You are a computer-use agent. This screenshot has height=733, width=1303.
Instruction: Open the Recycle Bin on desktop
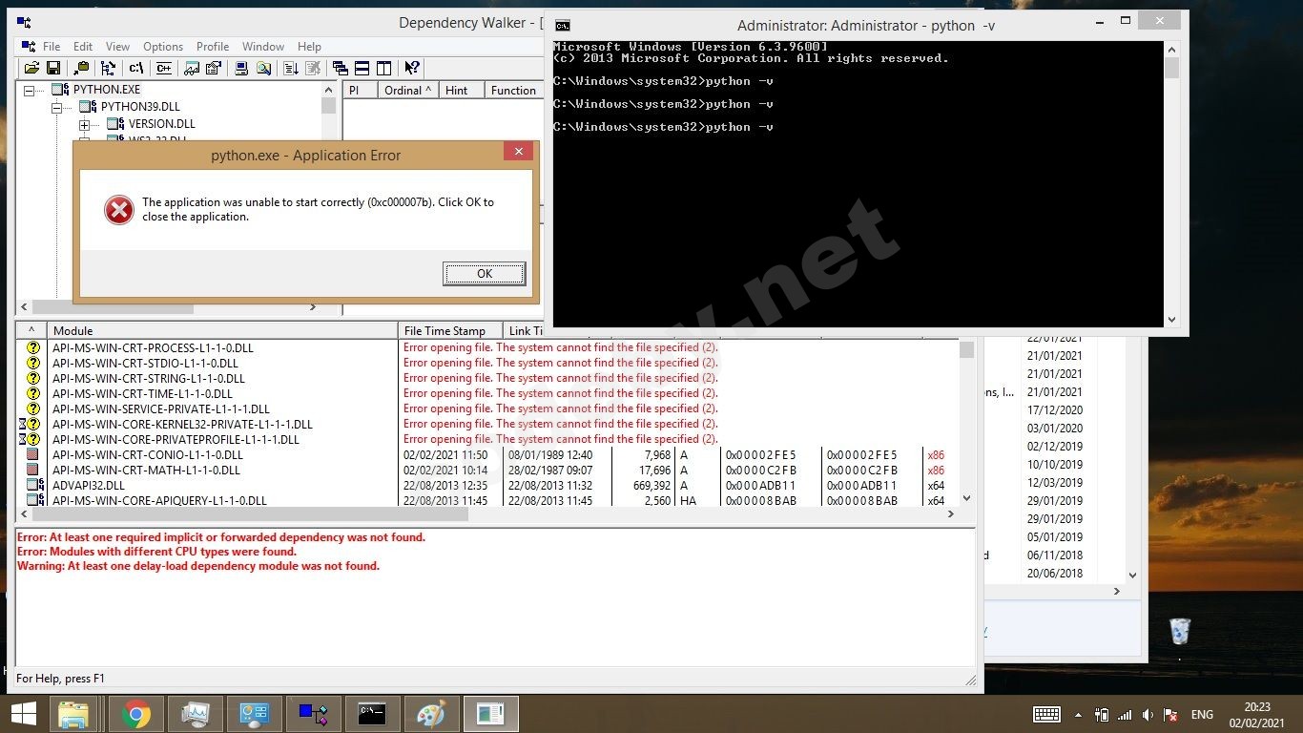point(1180,632)
